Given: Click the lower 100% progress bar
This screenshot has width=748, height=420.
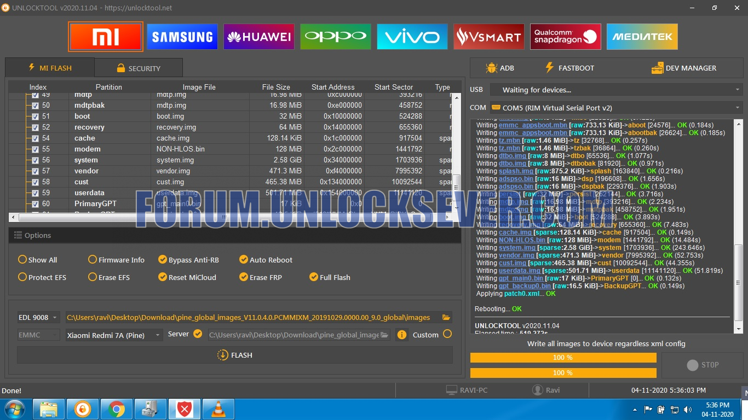Looking at the screenshot, I should point(563,372).
